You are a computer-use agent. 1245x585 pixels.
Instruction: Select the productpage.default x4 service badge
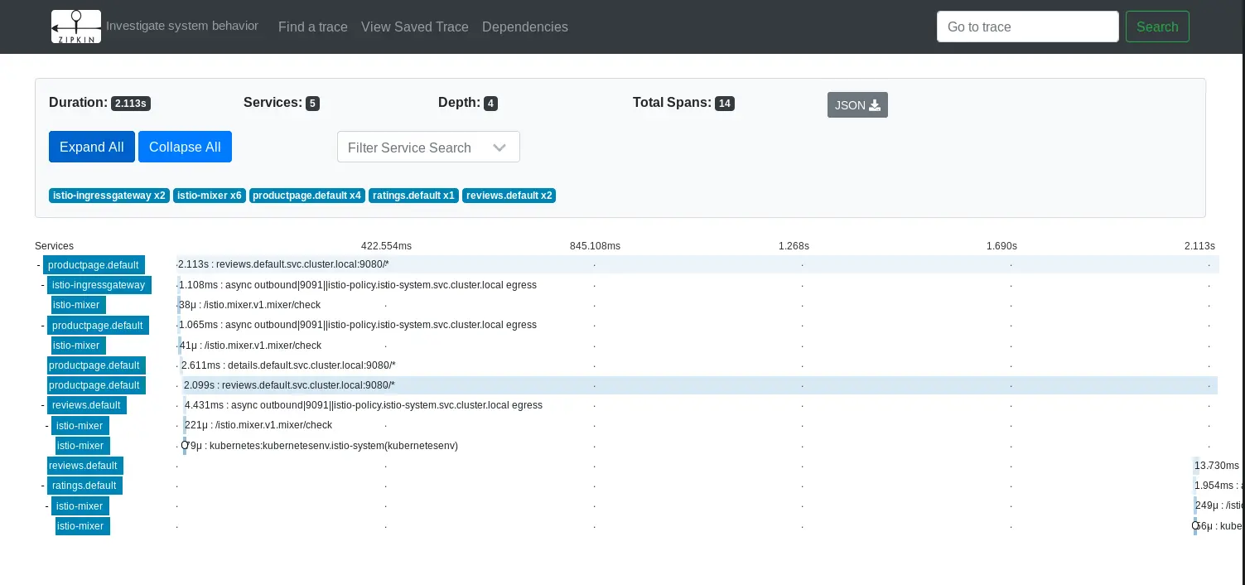pos(307,196)
